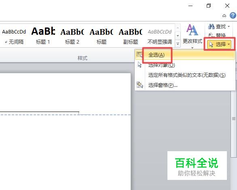This screenshot has height=190, width=237.
Task: Open the 更改样式 dropdown arrow
Action: [192, 48]
